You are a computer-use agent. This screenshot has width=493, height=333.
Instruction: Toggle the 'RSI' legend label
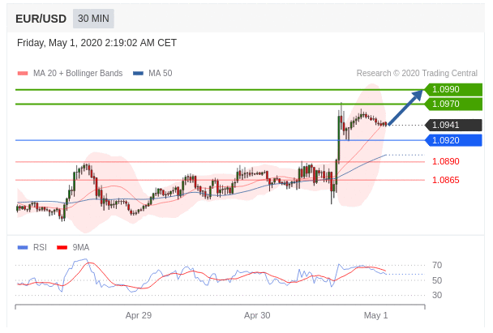40,248
